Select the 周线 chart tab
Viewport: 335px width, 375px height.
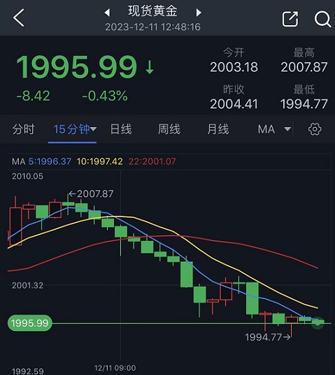click(169, 129)
